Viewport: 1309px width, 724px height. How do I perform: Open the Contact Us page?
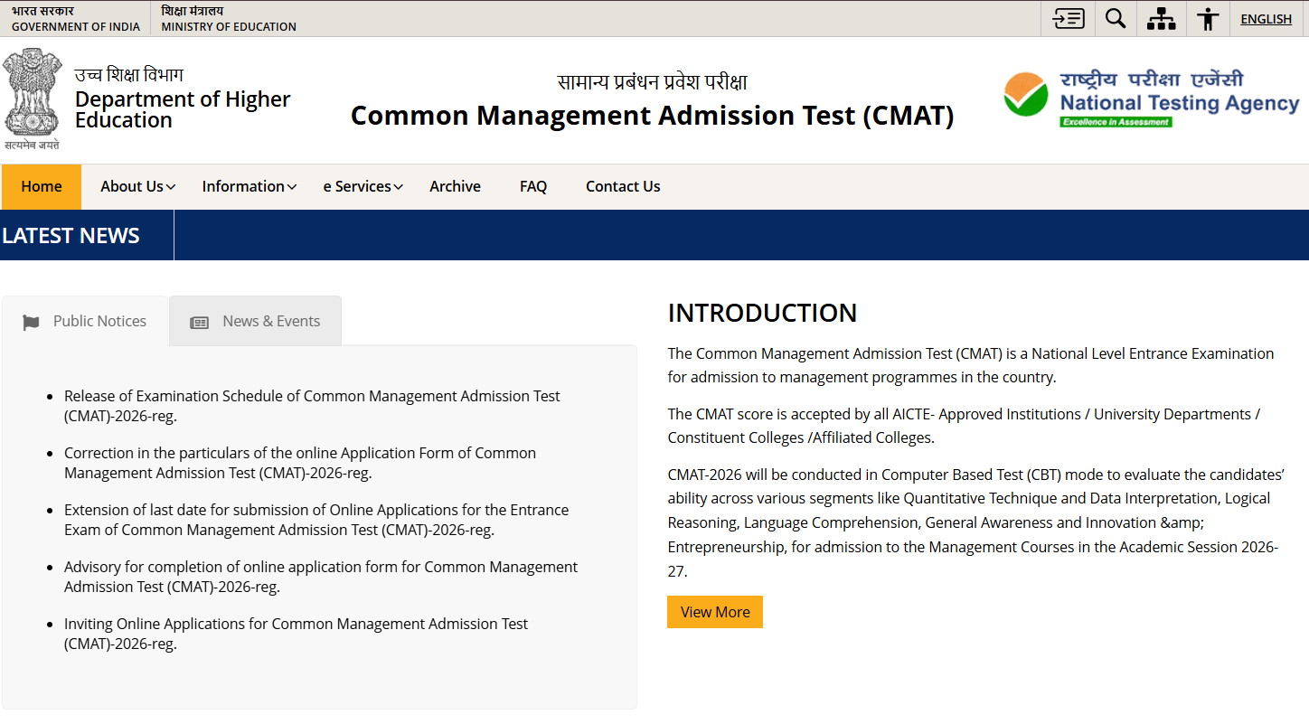tap(623, 186)
